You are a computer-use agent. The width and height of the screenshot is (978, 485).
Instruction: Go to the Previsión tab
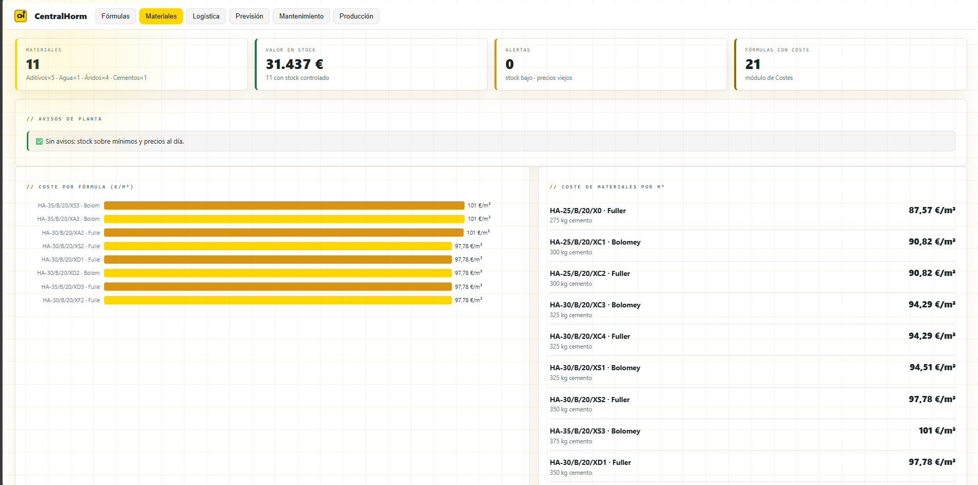click(250, 16)
